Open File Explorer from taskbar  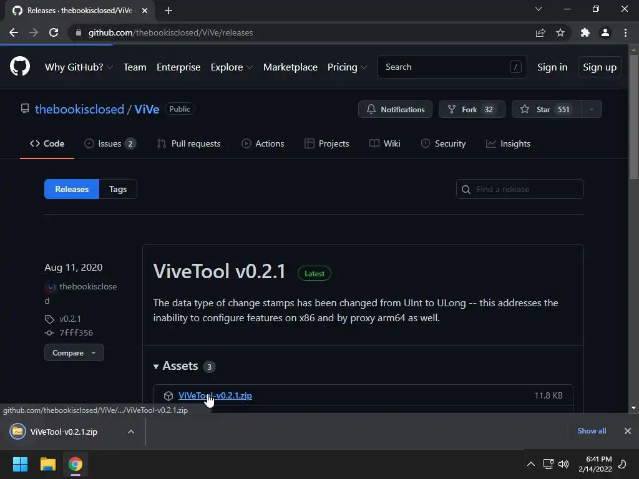(47, 464)
